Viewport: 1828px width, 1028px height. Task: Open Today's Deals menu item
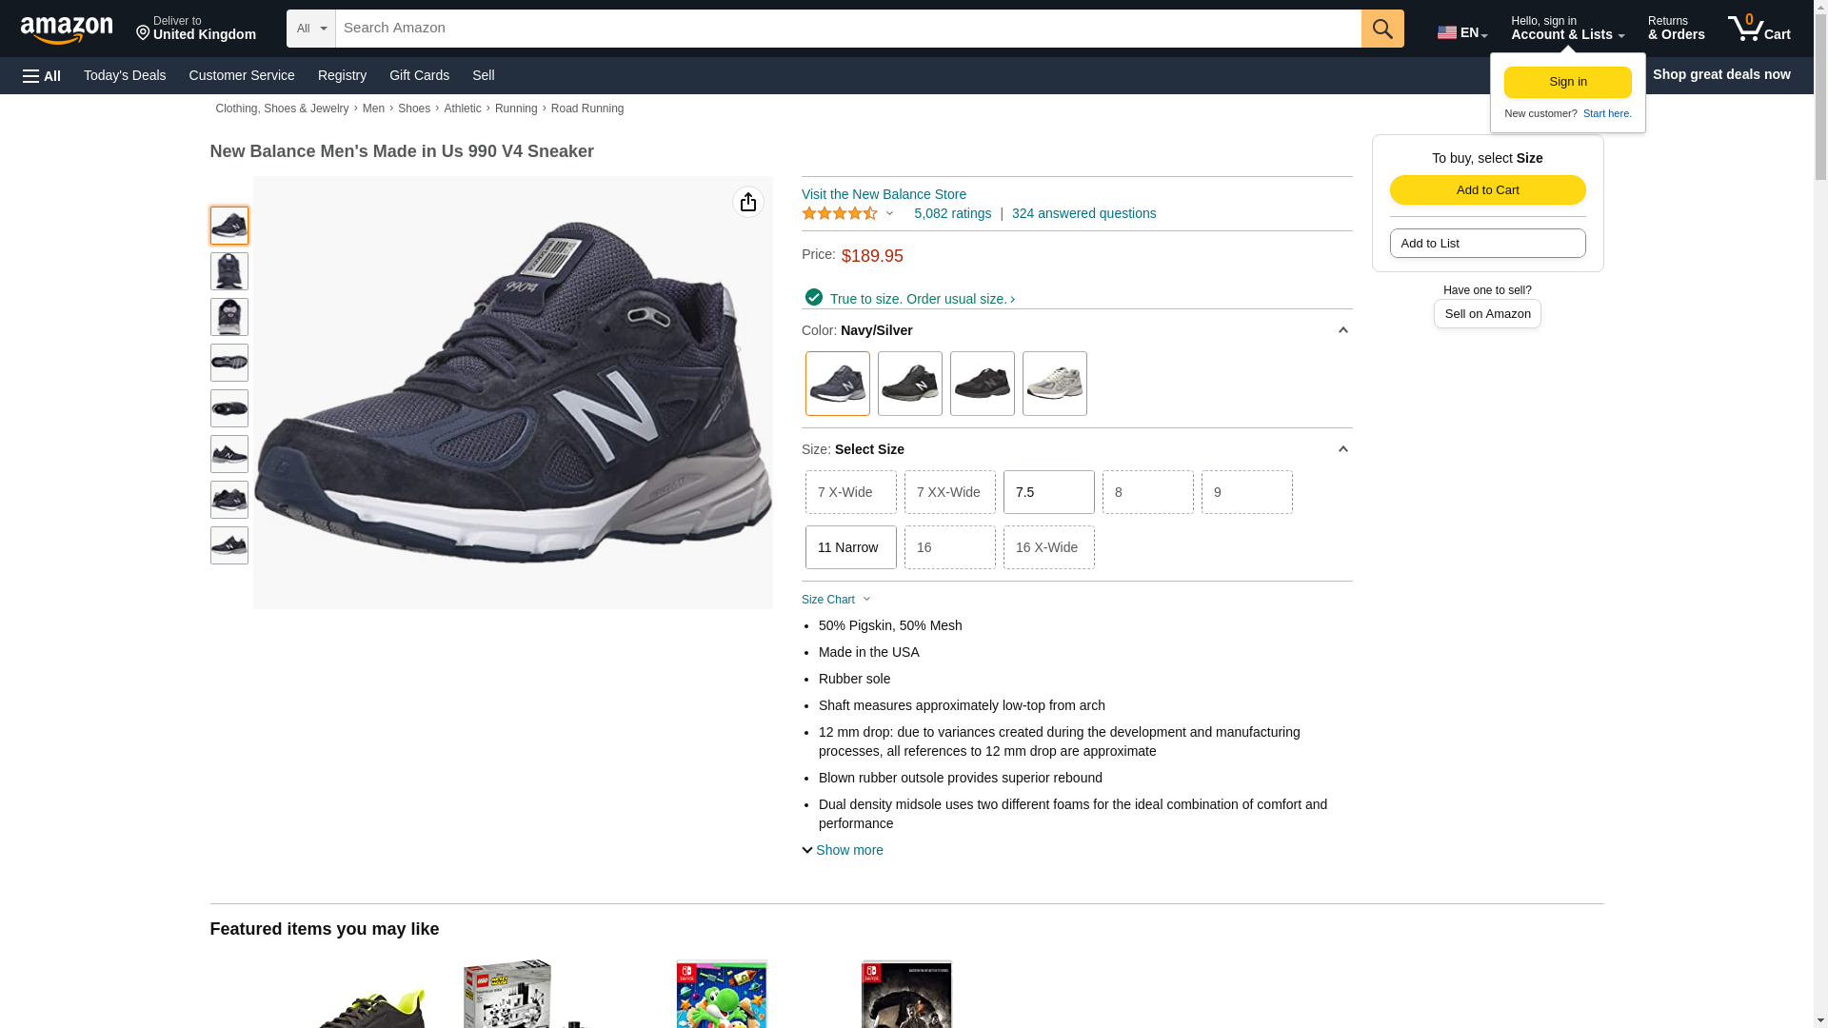tap(125, 75)
